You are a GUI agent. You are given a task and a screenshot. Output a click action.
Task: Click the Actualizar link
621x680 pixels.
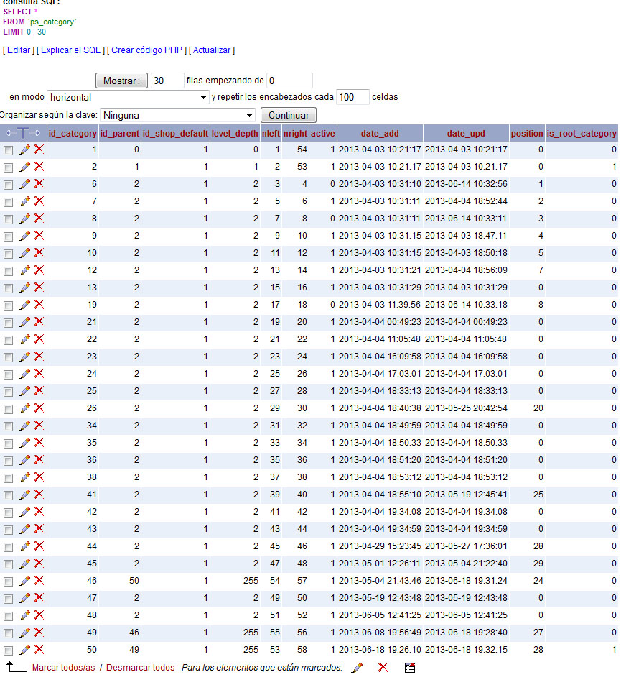(x=212, y=50)
